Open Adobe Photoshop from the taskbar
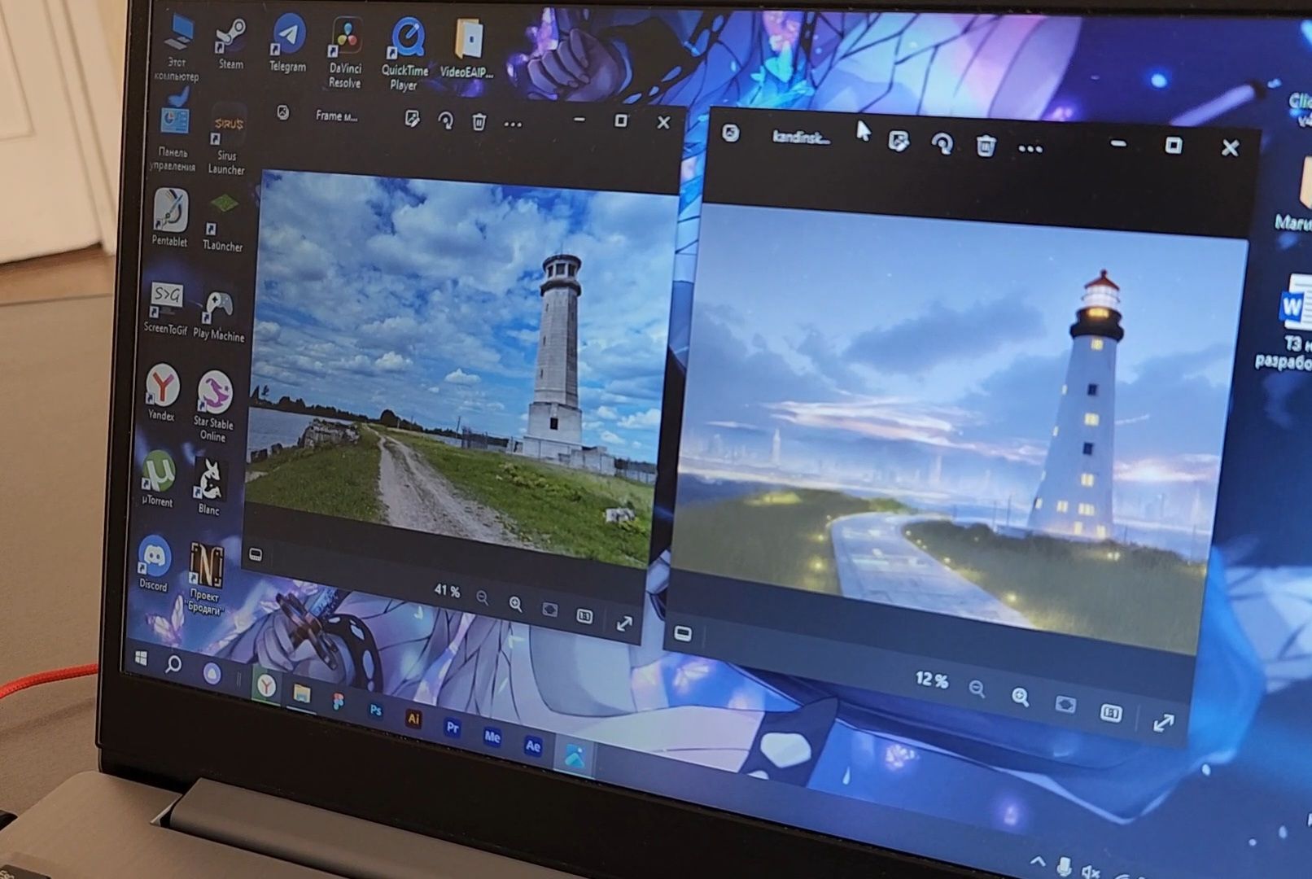The width and height of the screenshot is (1312, 879). pyautogui.click(x=375, y=711)
